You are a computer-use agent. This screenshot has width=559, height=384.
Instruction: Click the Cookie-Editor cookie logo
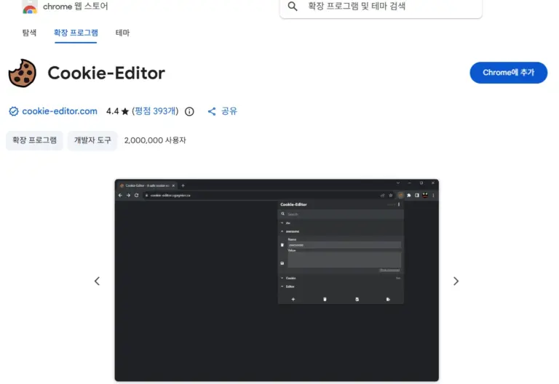click(22, 73)
